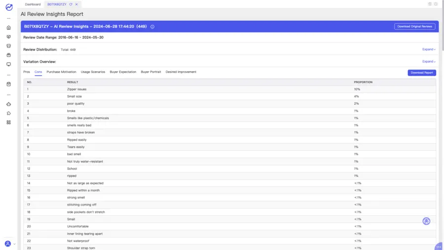Click the clock history icon top-right

tap(436, 4)
